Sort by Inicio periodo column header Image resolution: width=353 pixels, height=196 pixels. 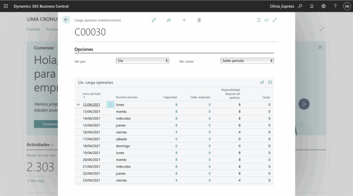coord(91,94)
